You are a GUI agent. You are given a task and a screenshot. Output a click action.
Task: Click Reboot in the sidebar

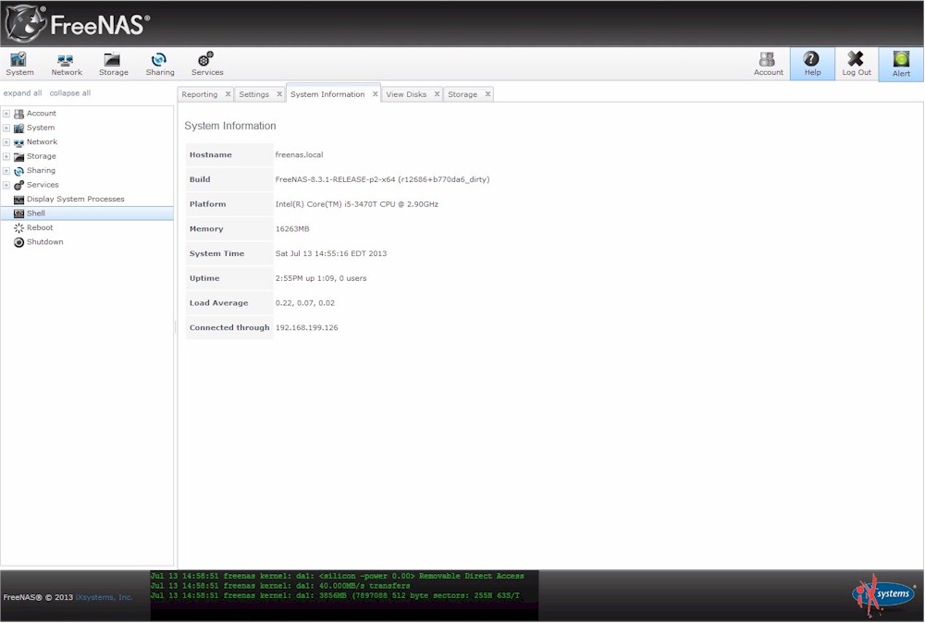tap(40, 227)
